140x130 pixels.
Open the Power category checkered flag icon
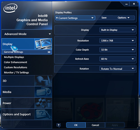coord(43,103)
